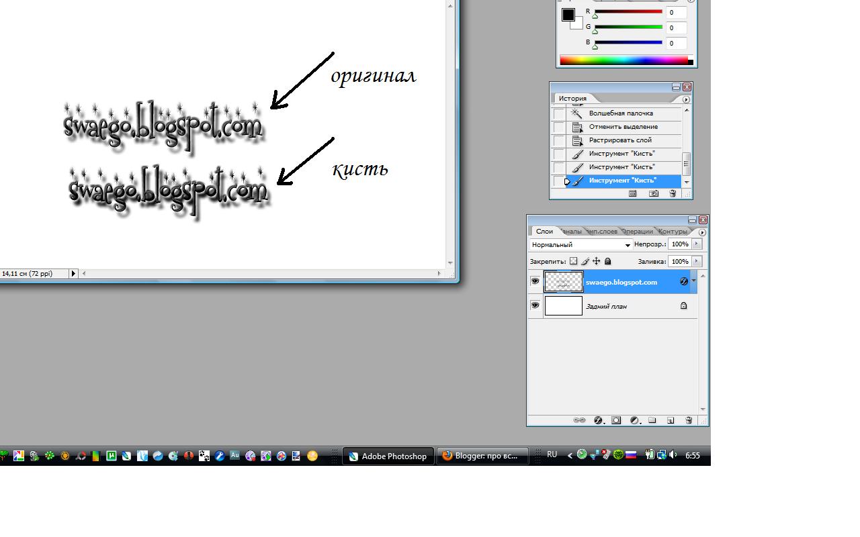Click the Russian flag tray icon
Image resolution: width=860 pixels, height=537 pixels.
(x=631, y=455)
